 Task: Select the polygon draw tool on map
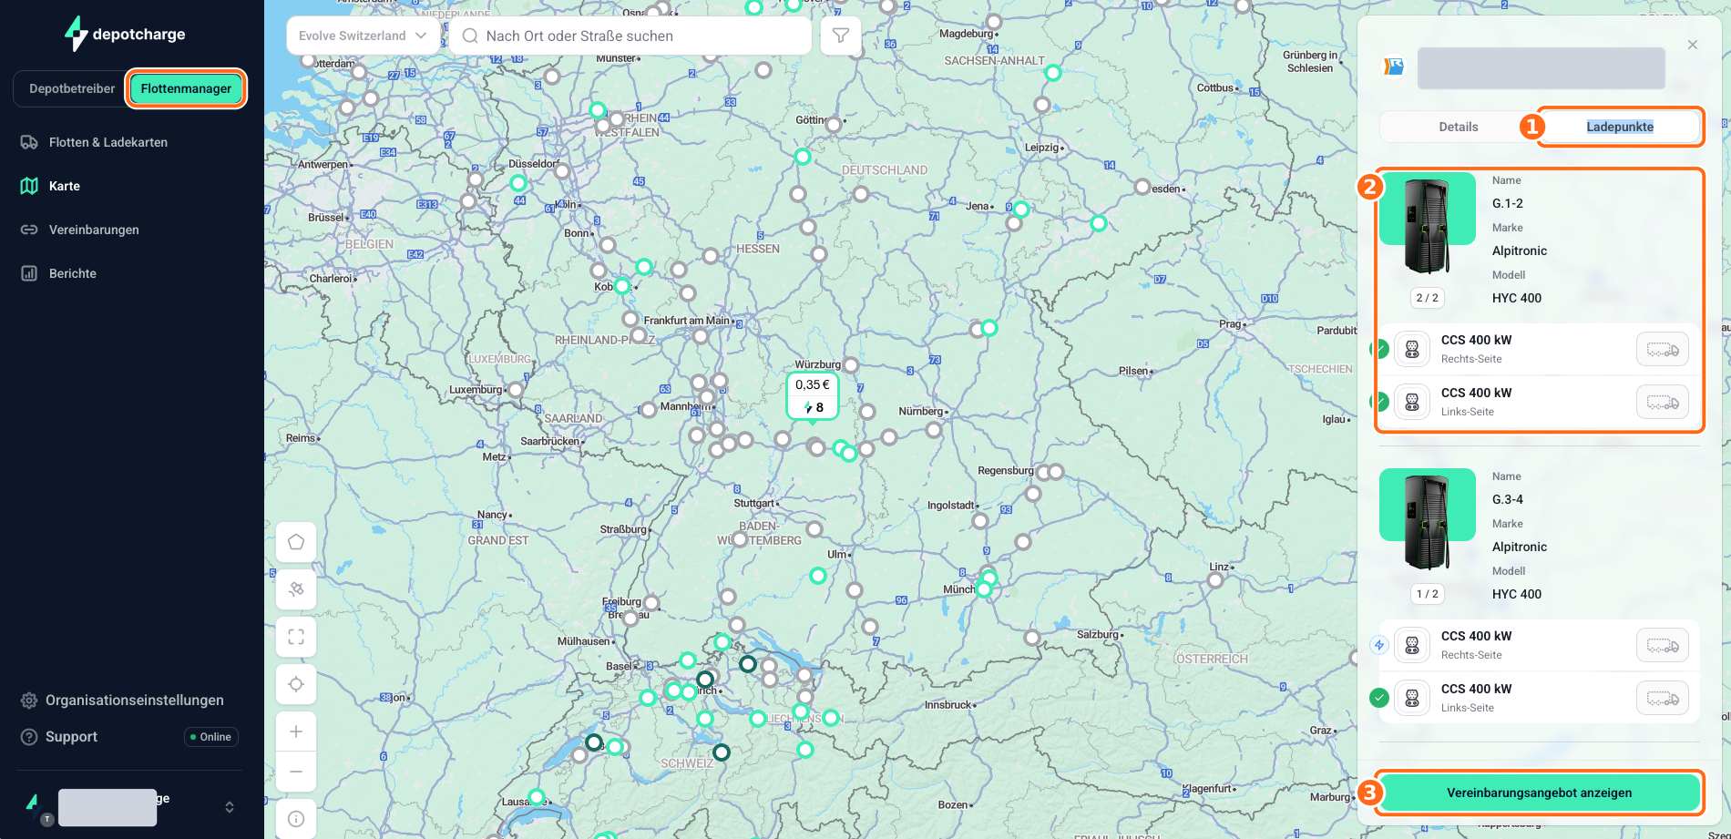pyautogui.click(x=296, y=542)
